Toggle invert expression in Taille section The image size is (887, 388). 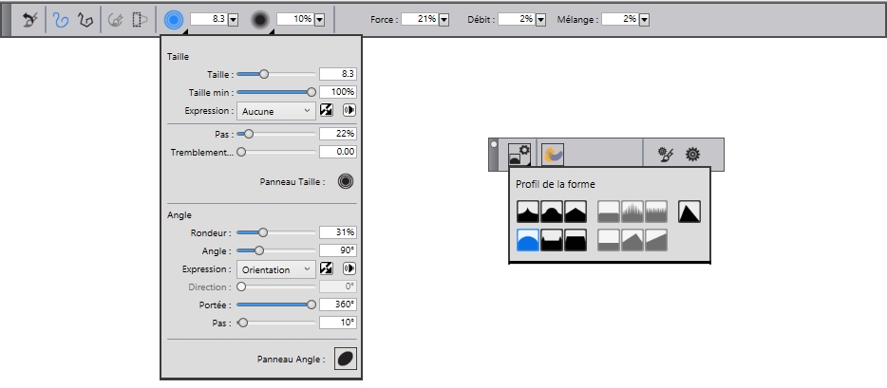pos(327,111)
